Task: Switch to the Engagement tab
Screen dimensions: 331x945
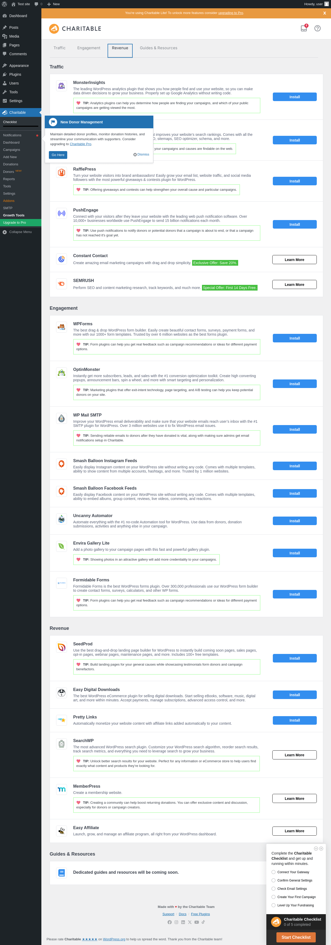Action: click(x=89, y=48)
